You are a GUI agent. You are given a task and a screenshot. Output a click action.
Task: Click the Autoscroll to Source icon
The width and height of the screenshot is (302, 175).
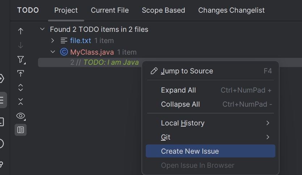coord(21,74)
